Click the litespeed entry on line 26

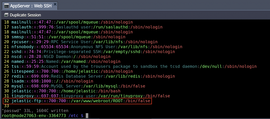tap(68, 71)
